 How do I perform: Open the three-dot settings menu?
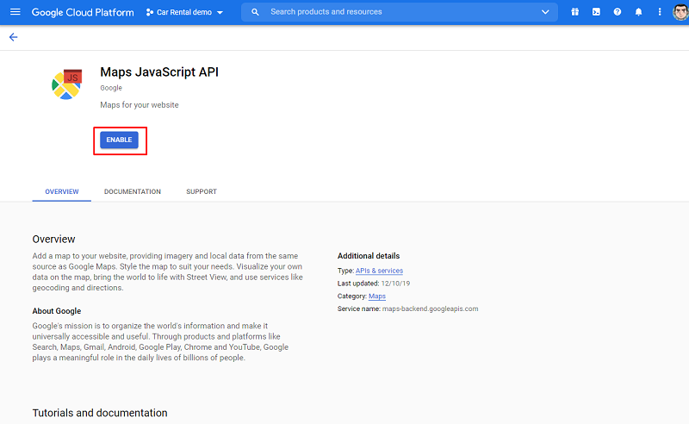point(660,12)
